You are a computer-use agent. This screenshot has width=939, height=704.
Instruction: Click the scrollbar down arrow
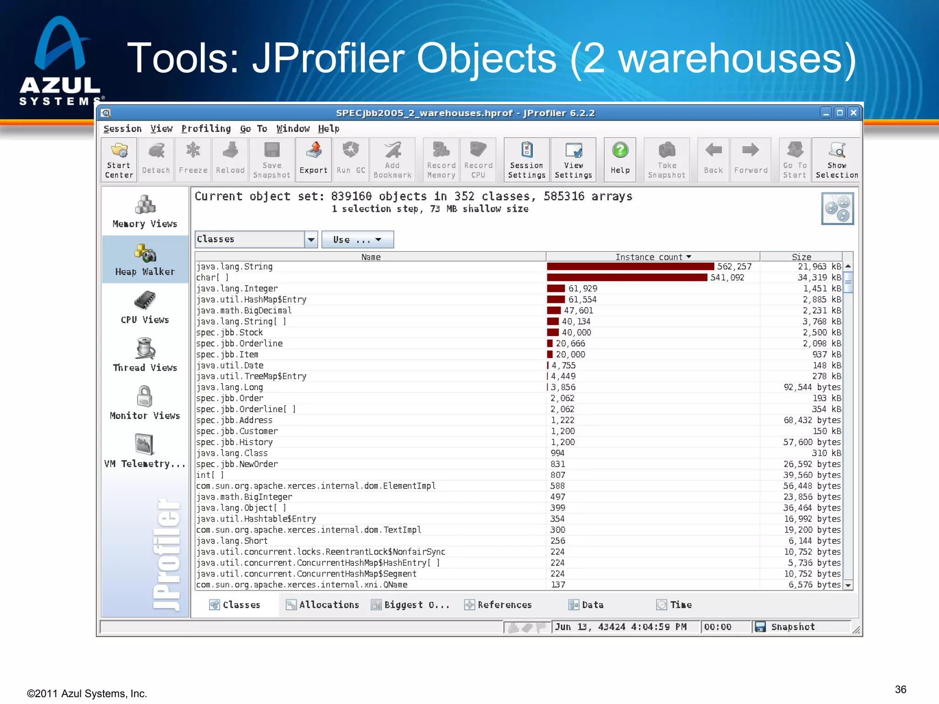tap(848, 585)
